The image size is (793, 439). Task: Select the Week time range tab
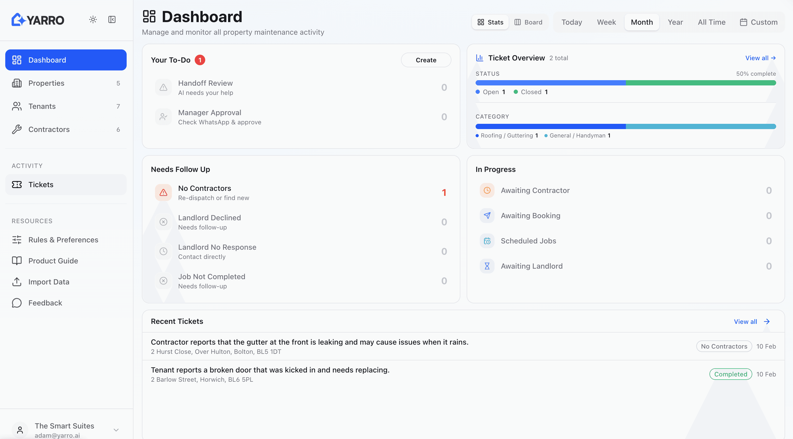pyautogui.click(x=606, y=22)
